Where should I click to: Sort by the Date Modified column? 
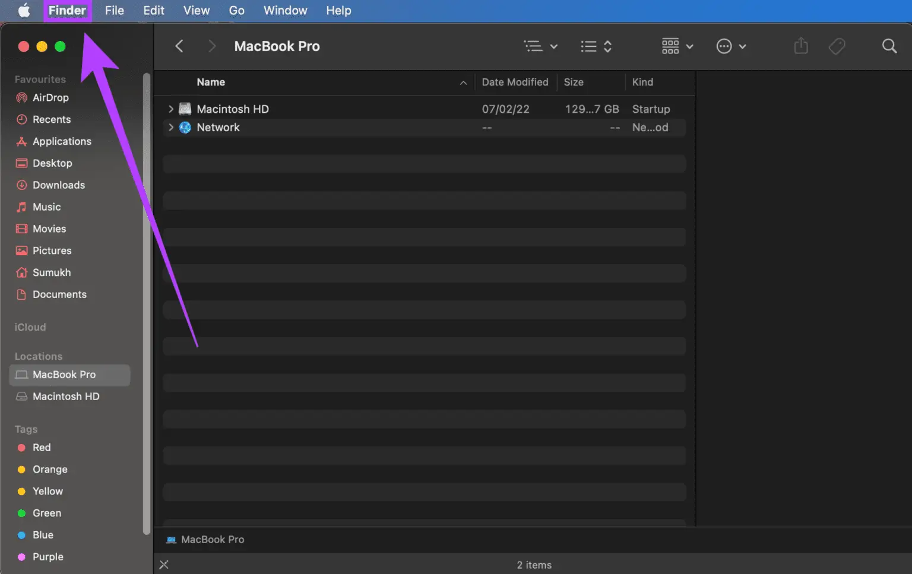coord(515,82)
